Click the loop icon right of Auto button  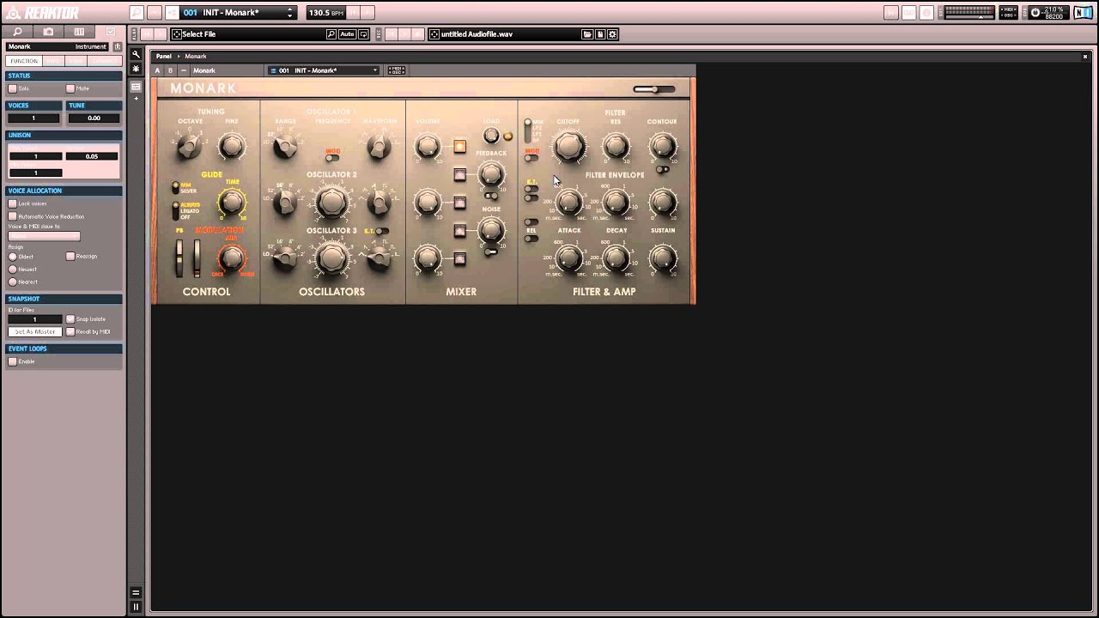(364, 34)
